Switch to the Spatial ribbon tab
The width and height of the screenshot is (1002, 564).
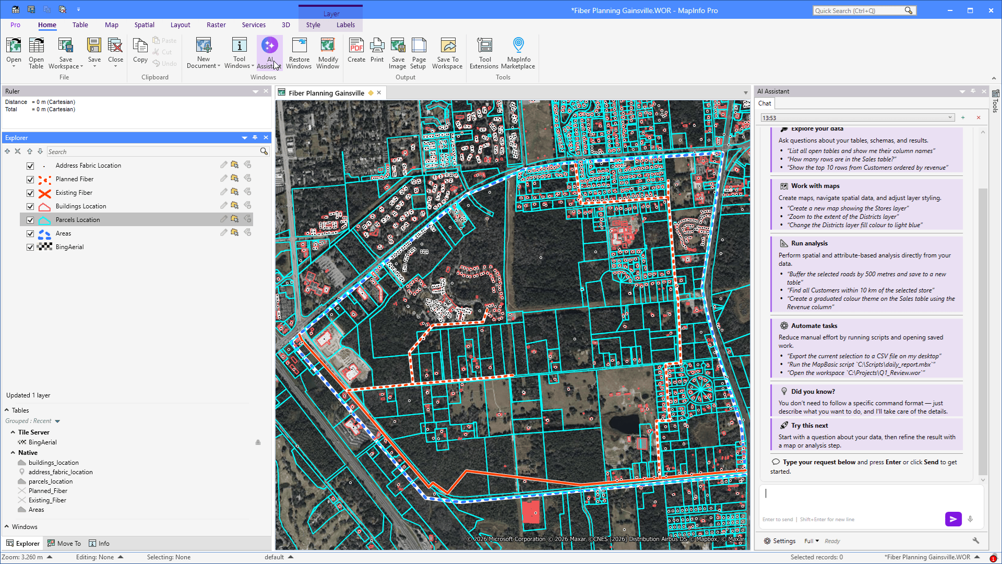[144, 25]
